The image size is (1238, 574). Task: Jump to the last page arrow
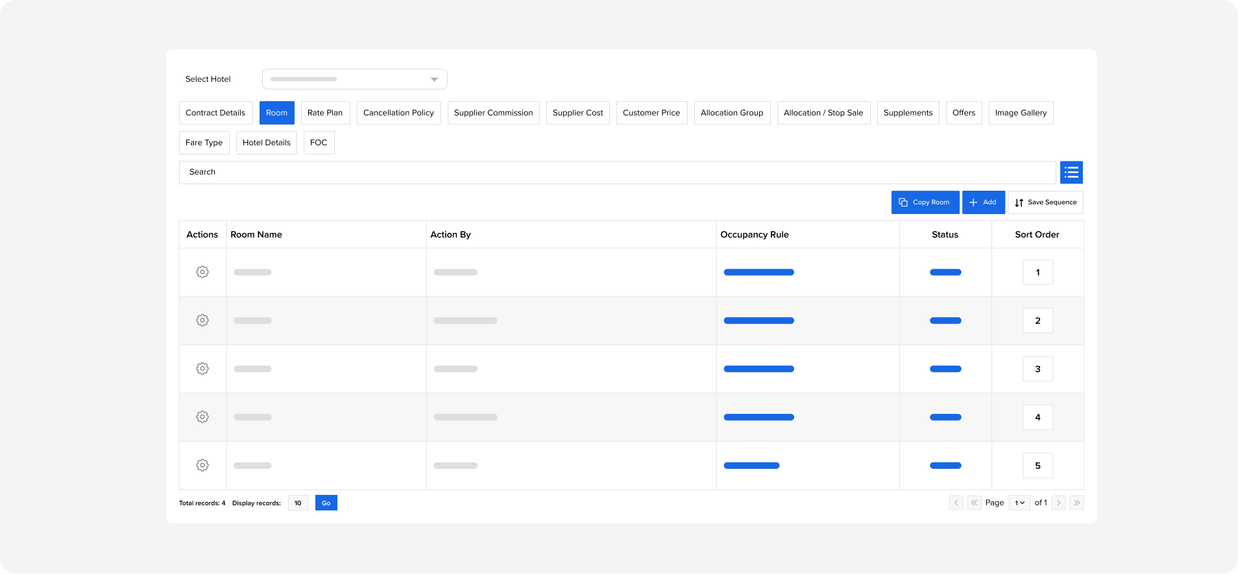tap(1076, 503)
